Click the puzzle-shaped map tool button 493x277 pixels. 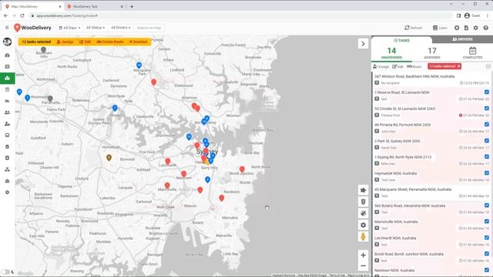[363, 190]
